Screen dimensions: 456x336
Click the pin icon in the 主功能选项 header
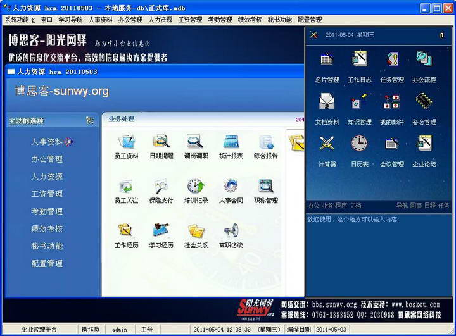point(90,120)
